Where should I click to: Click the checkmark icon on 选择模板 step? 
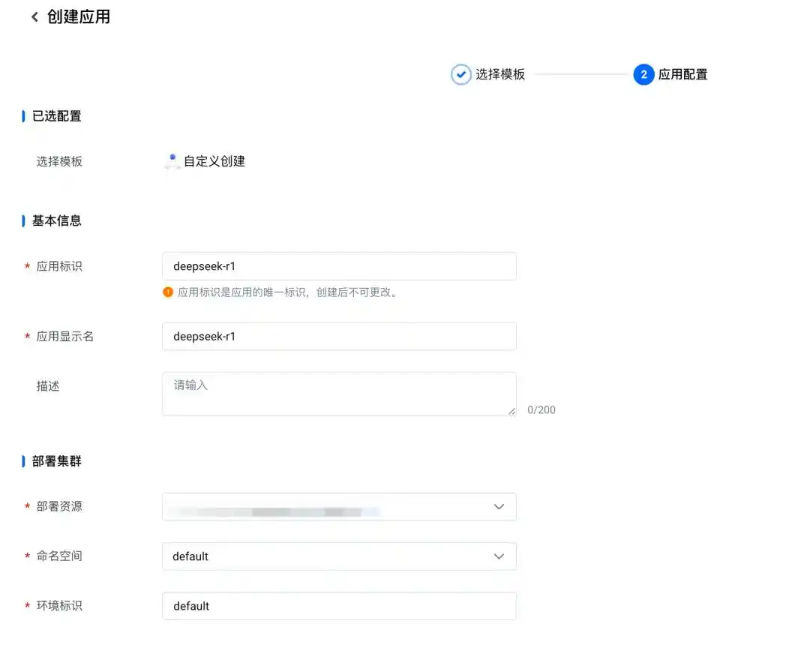(x=461, y=74)
